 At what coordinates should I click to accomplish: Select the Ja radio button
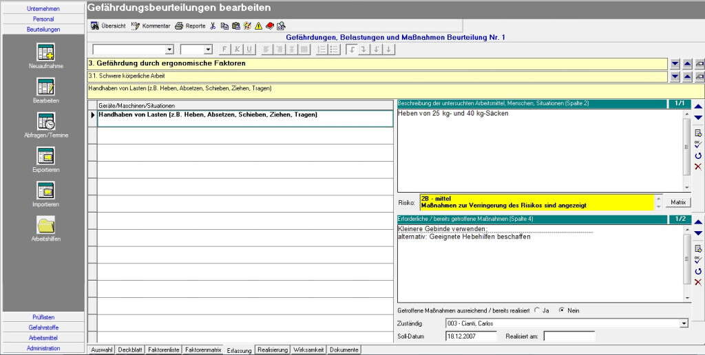(x=536, y=310)
